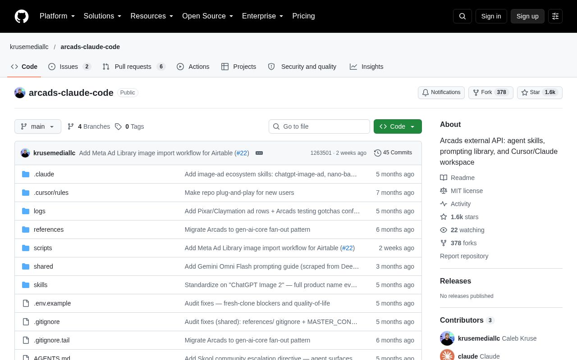Open the appearance settings icon button
This screenshot has height=360, width=577.
tap(555, 16)
